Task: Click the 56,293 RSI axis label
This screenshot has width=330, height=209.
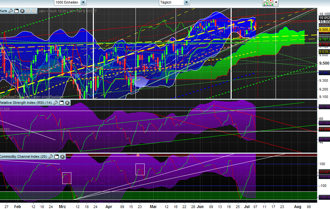Action: pyautogui.click(x=324, y=123)
